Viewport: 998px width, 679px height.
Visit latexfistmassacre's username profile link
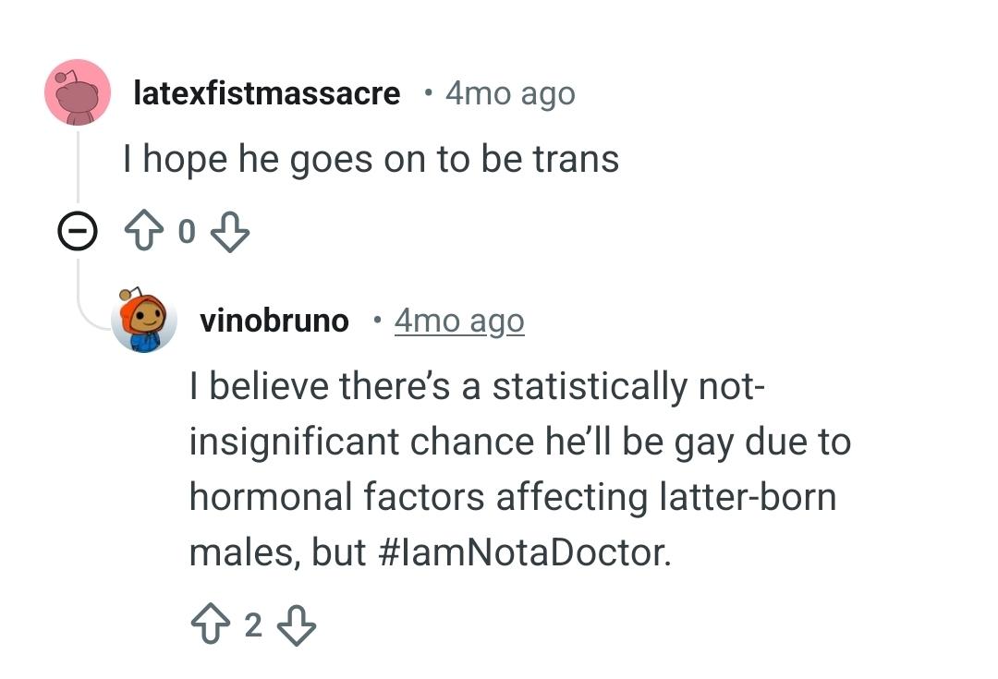267,93
